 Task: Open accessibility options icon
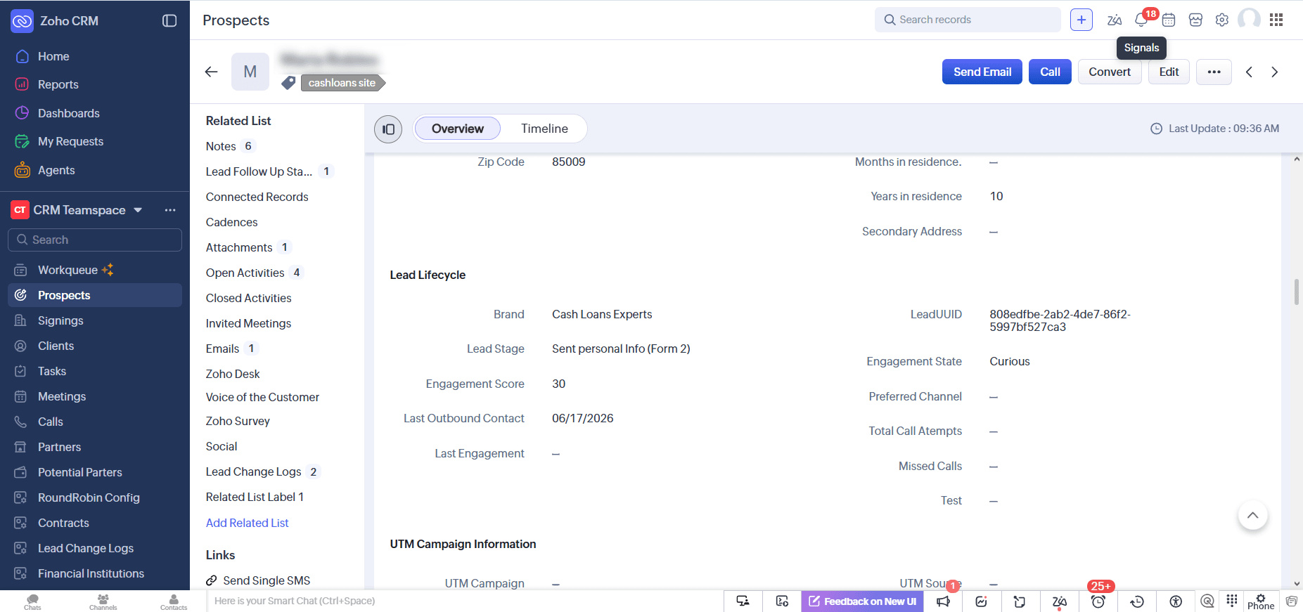coord(1176,601)
